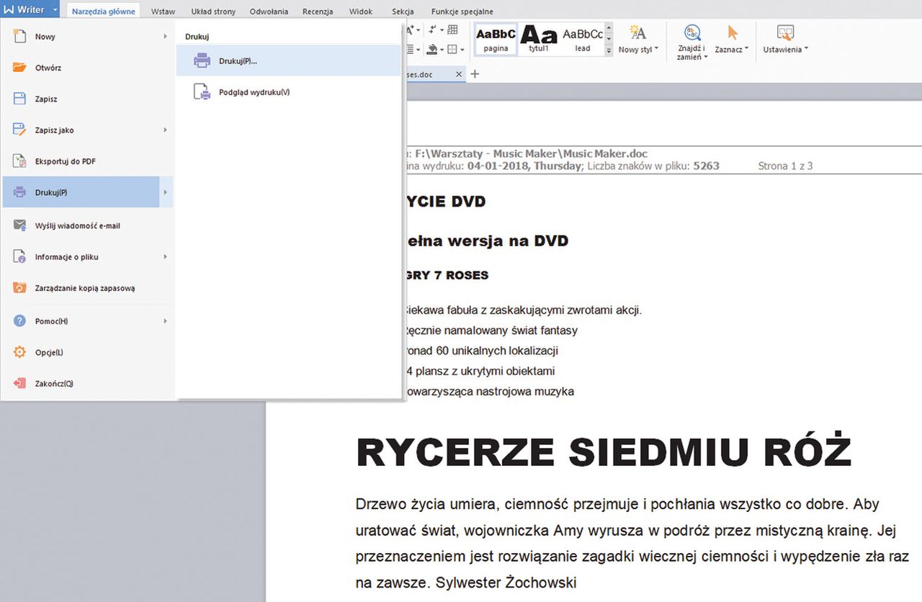This screenshot has height=602, width=922.
Task: Apply the pagina style
Action: pyautogui.click(x=496, y=40)
